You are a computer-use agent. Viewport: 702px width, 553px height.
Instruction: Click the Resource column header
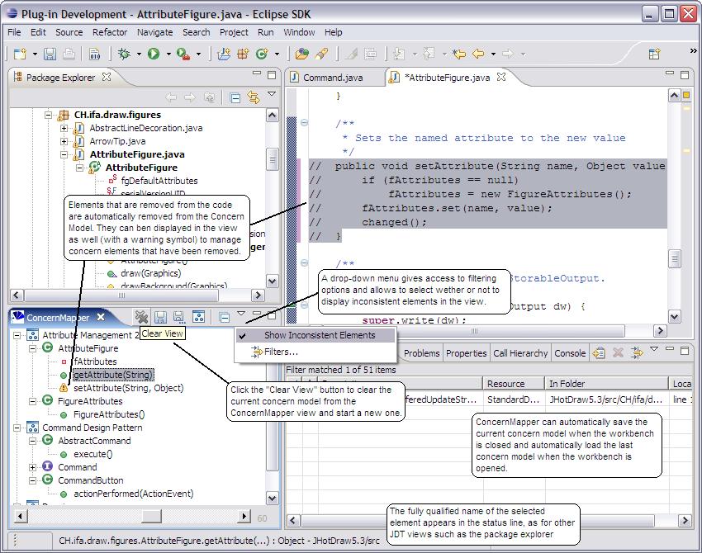pyautogui.click(x=513, y=384)
